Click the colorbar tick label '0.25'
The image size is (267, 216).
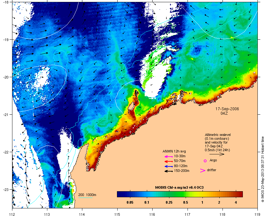tap(169, 203)
